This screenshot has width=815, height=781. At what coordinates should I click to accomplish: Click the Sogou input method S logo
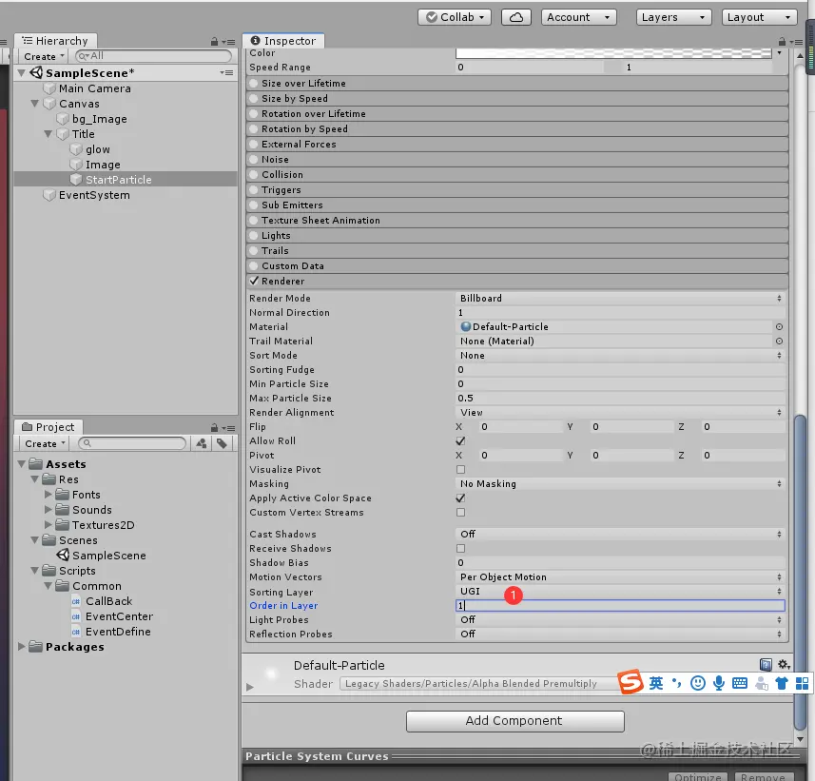click(631, 682)
